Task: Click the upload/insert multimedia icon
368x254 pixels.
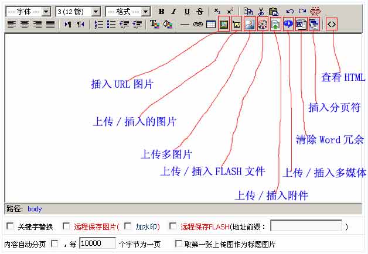Action: point(288,25)
